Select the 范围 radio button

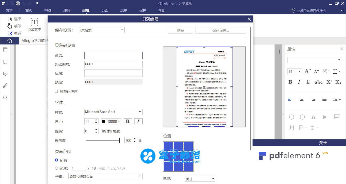point(56,168)
